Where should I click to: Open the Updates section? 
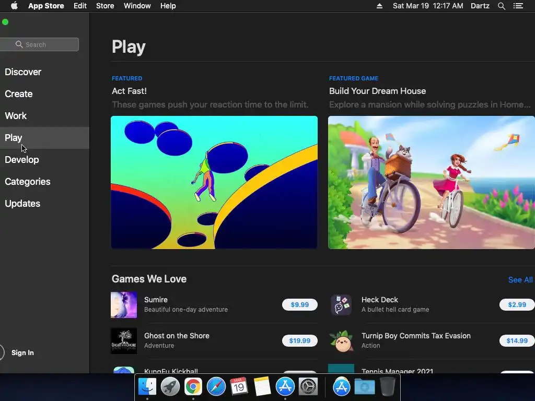pos(22,204)
